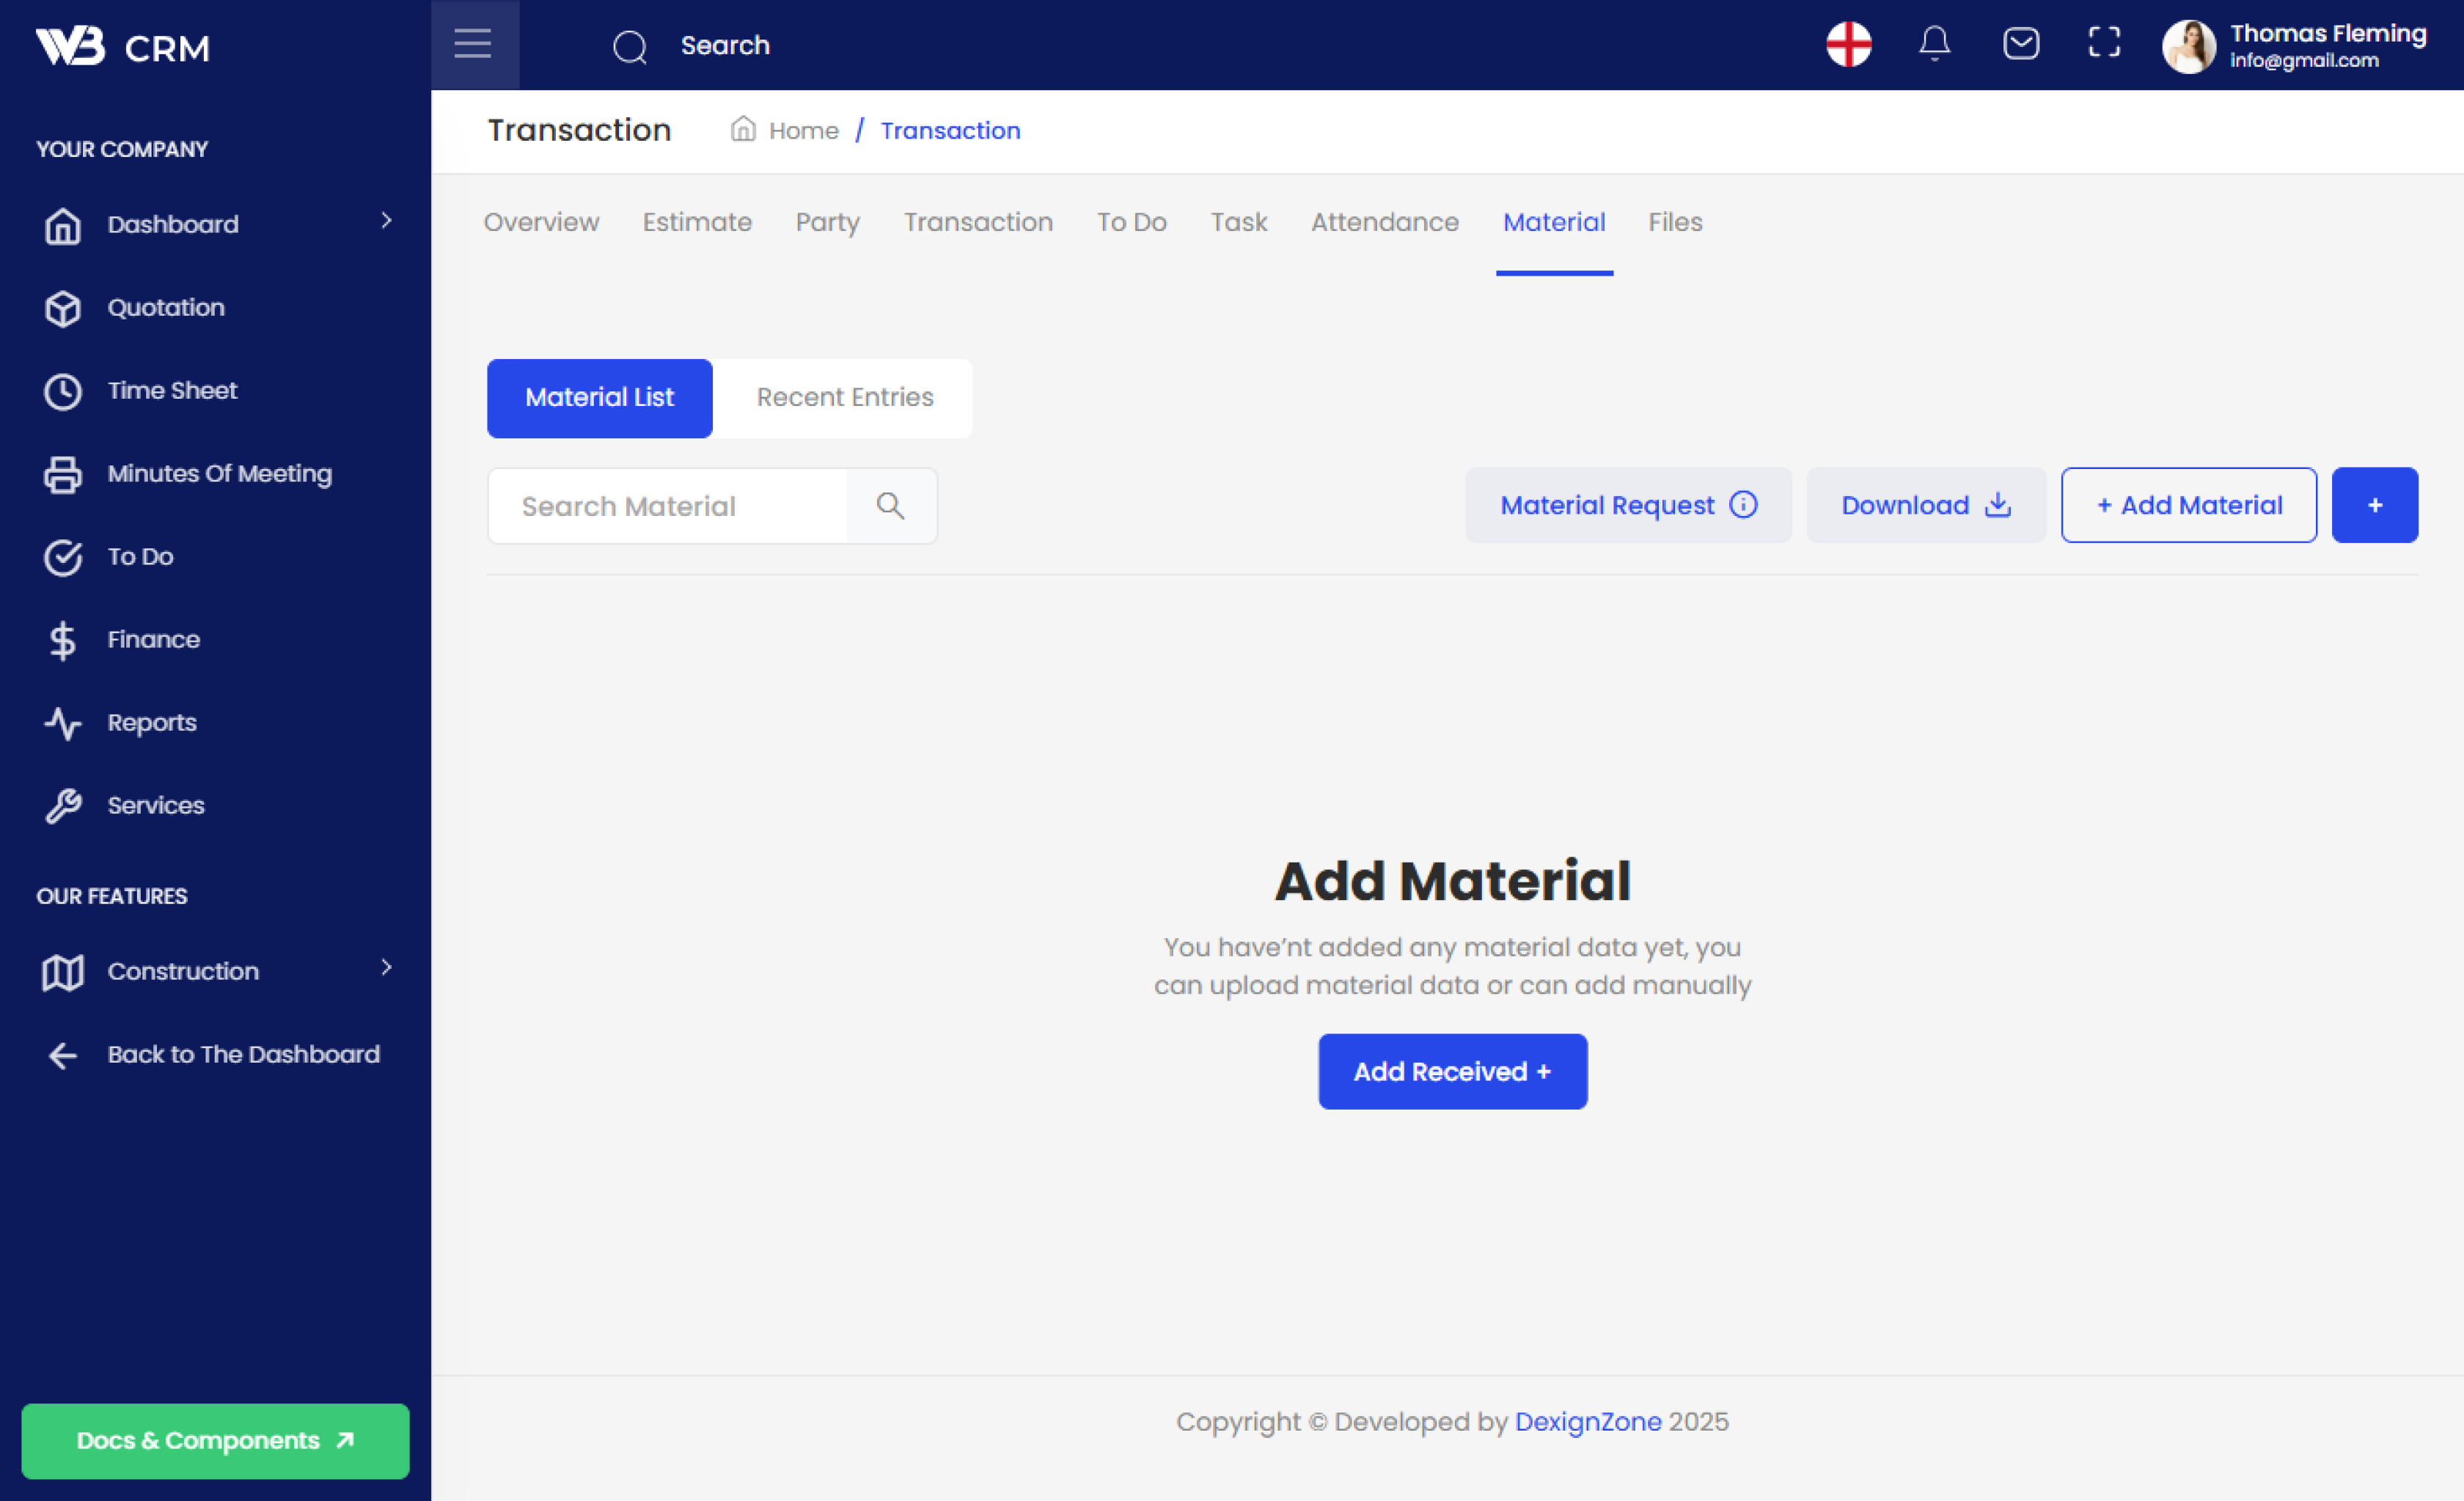This screenshot has width=2464, height=1501.
Task: Click the Quotation cube icon in sidebar
Action: point(63,308)
